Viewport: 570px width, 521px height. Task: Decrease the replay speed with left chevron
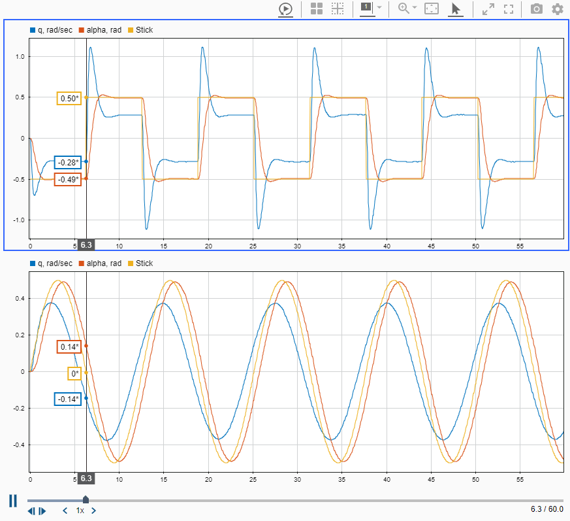tap(65, 511)
